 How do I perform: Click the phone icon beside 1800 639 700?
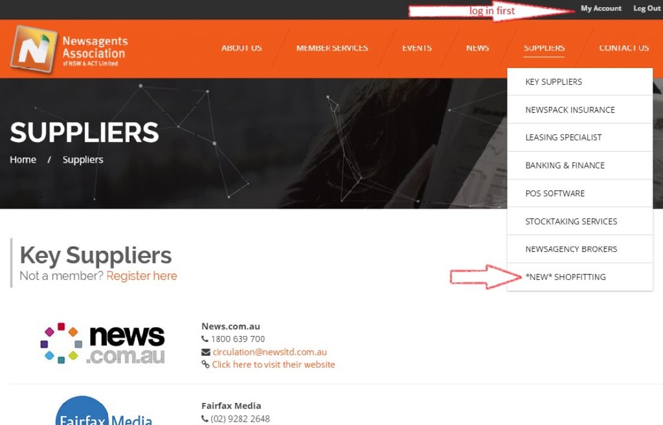(205, 339)
